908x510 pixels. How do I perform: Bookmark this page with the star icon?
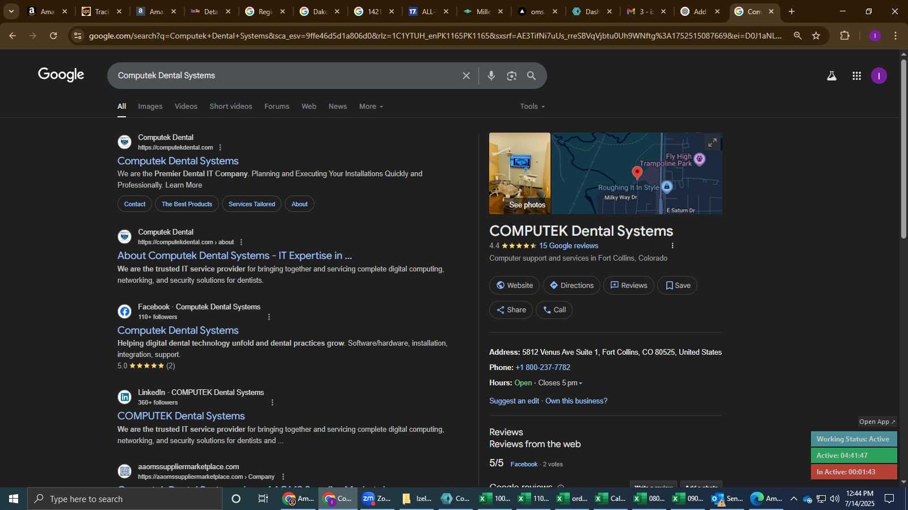pos(816,36)
